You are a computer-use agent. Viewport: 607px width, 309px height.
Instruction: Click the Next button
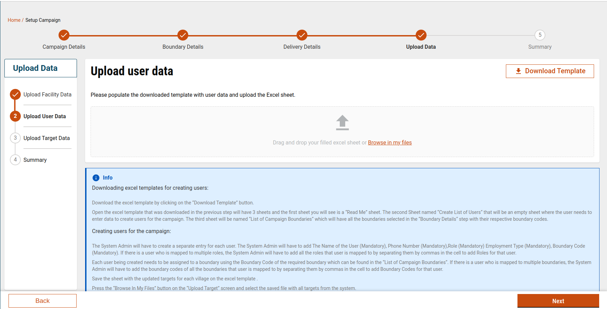pyautogui.click(x=558, y=301)
